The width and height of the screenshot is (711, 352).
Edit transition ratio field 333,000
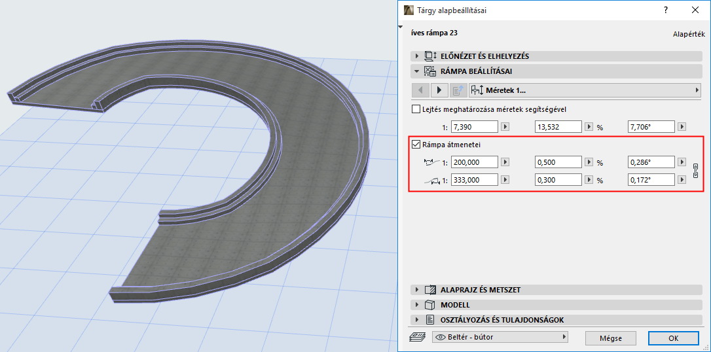click(474, 180)
